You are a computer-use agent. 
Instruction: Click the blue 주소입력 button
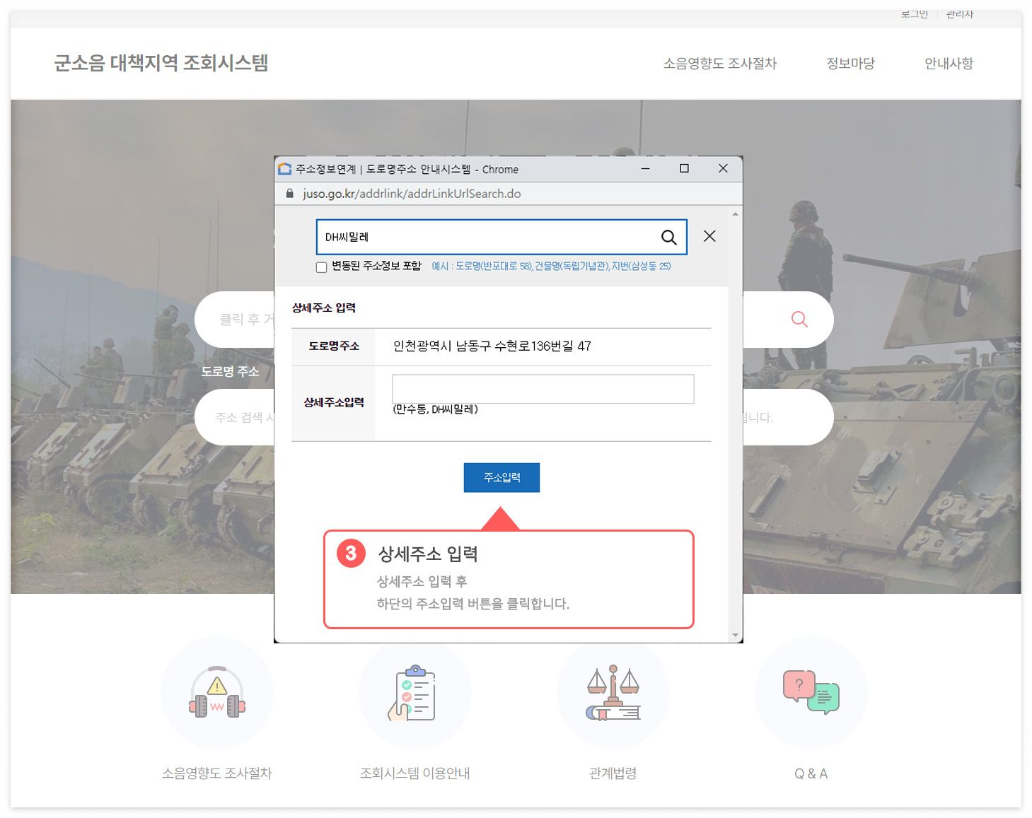(501, 477)
